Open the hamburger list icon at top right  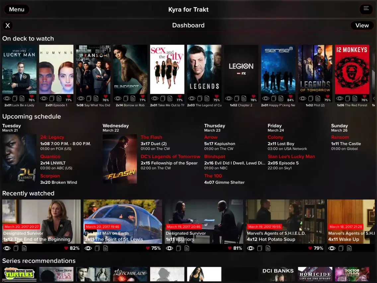[x=366, y=9]
